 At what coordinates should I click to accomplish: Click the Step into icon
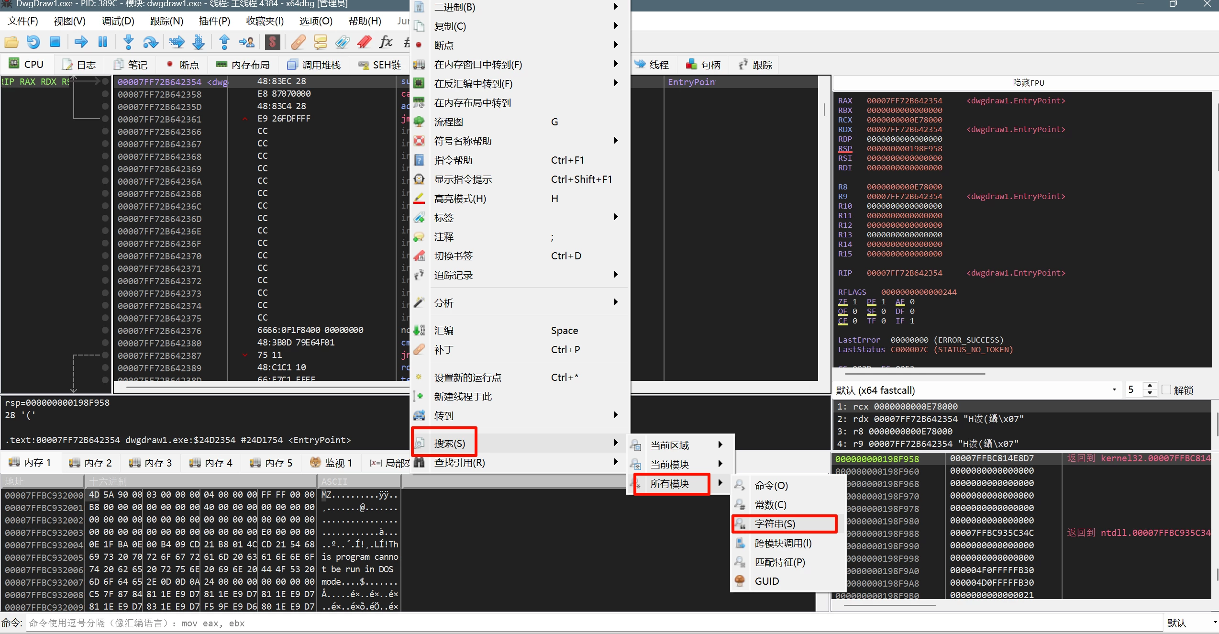click(x=128, y=42)
